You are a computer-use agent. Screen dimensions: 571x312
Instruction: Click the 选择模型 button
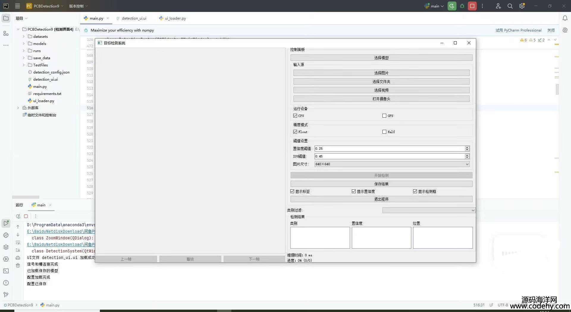pyautogui.click(x=381, y=58)
